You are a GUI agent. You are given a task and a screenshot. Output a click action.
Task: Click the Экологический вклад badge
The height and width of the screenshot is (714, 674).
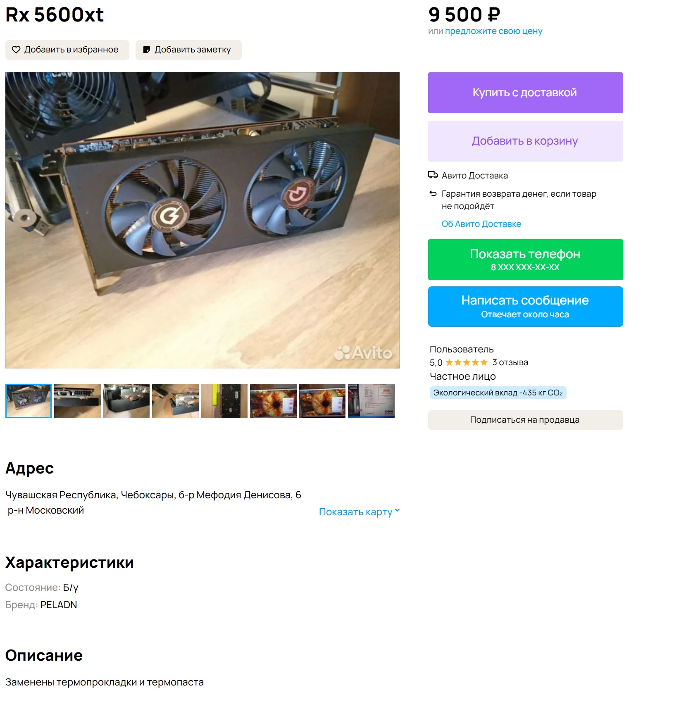coord(498,393)
